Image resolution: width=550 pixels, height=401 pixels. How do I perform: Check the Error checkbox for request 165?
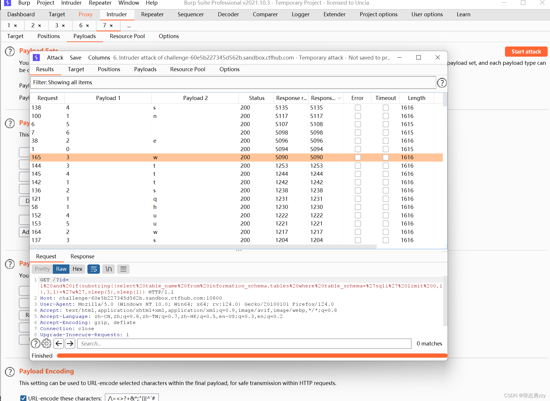358,157
